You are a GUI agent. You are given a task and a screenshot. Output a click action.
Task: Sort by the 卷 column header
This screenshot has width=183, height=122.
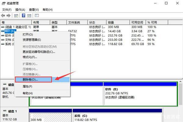pos(16,22)
